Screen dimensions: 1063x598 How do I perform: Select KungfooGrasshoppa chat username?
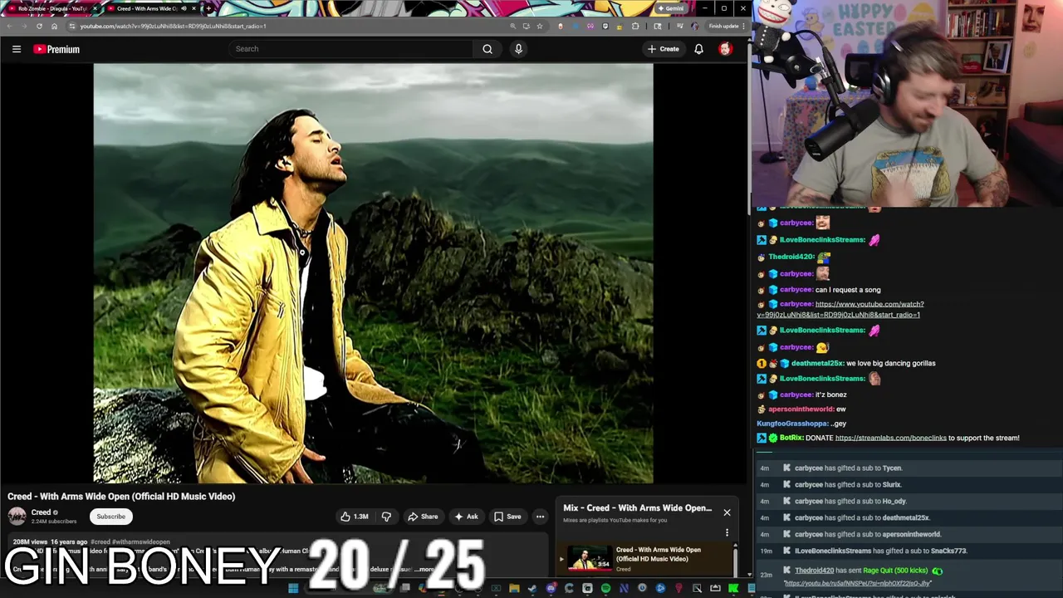pos(792,424)
